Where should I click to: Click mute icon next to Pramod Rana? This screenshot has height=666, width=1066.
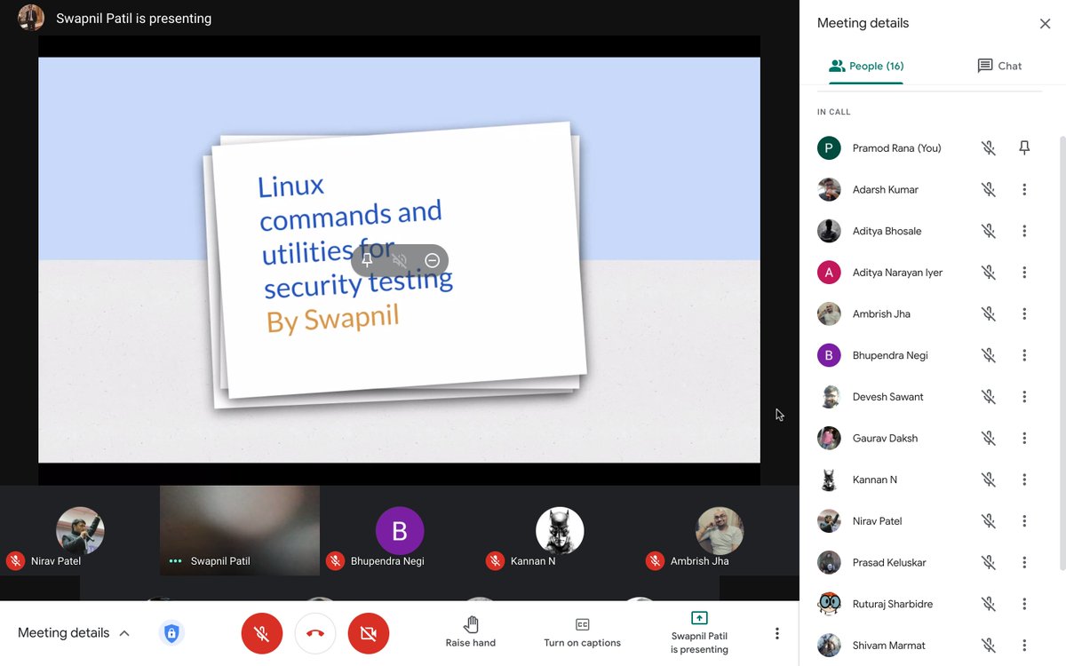[988, 148]
